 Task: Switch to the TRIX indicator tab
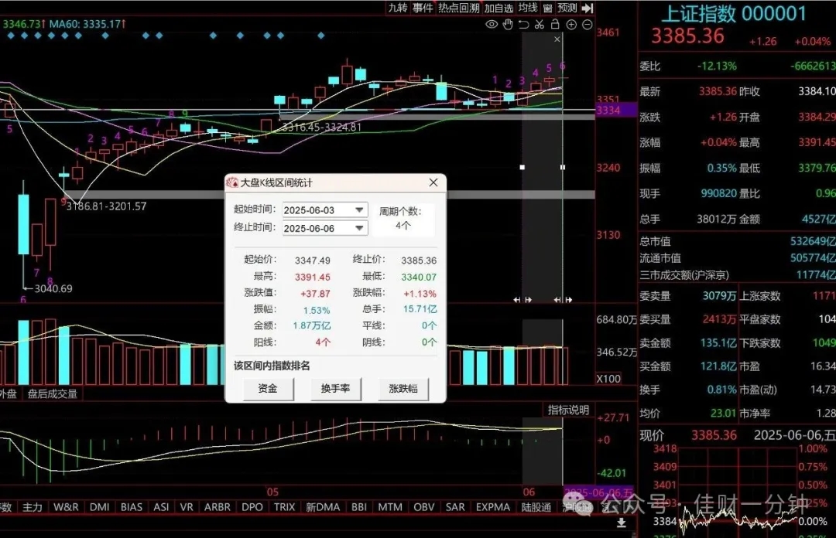coord(285,507)
